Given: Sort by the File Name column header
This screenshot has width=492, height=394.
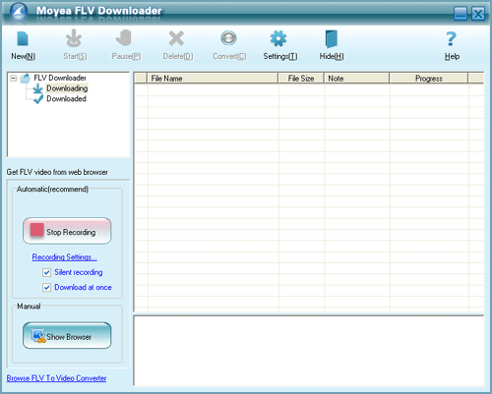Looking at the screenshot, I should (x=213, y=79).
